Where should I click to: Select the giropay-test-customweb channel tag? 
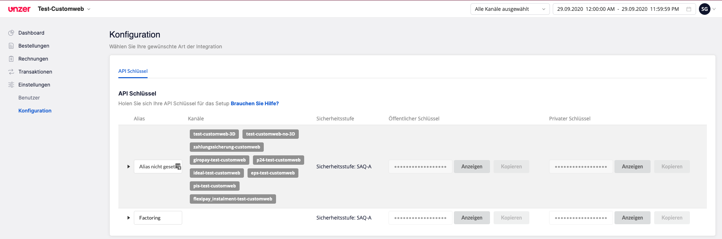point(219,160)
